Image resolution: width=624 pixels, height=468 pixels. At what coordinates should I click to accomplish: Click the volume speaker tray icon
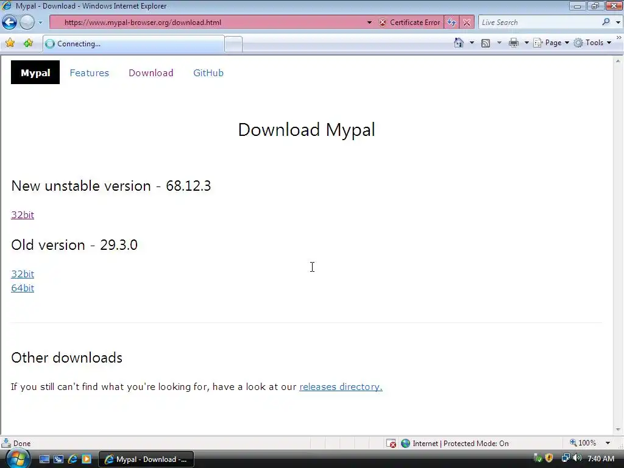coord(577,458)
